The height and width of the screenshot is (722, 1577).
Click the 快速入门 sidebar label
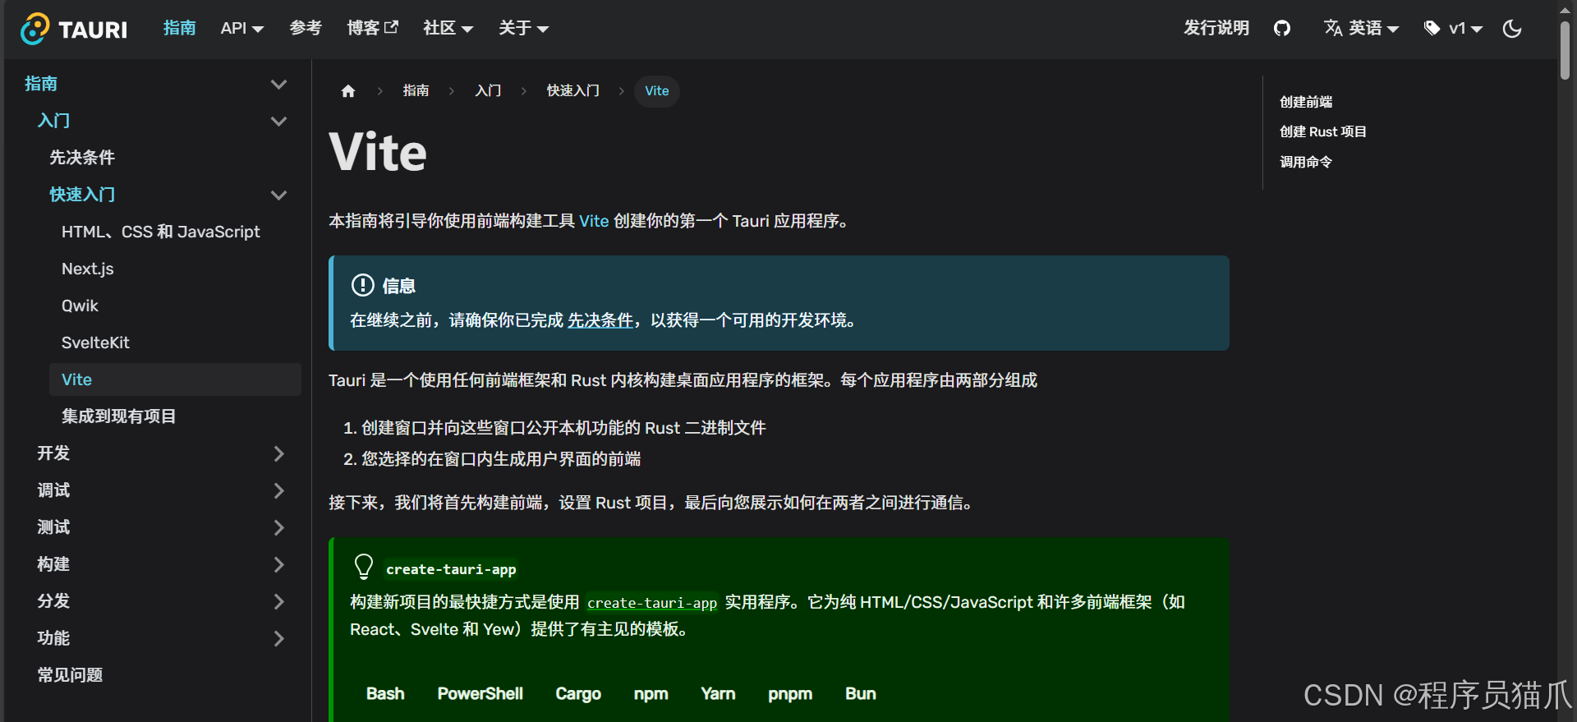(x=82, y=195)
